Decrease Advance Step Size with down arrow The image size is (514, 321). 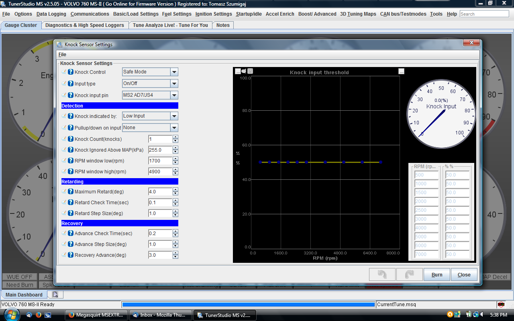coord(175,246)
